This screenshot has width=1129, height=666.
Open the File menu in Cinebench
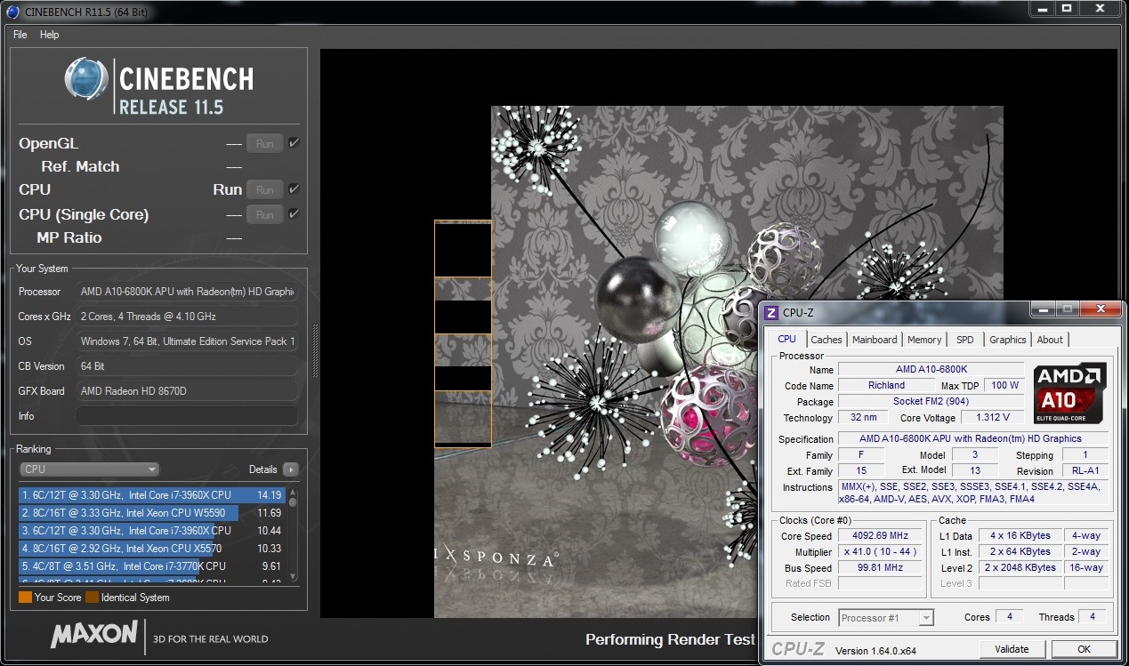click(20, 35)
